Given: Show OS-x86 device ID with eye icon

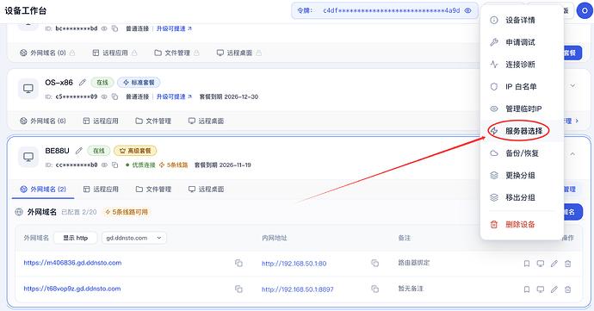Looking at the screenshot, I should coord(104,96).
